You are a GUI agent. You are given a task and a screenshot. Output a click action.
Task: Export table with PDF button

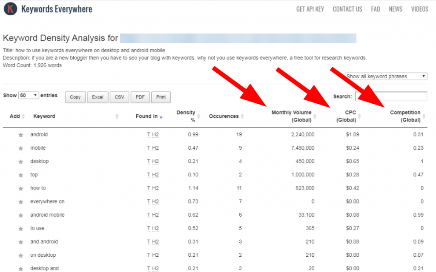pos(140,97)
